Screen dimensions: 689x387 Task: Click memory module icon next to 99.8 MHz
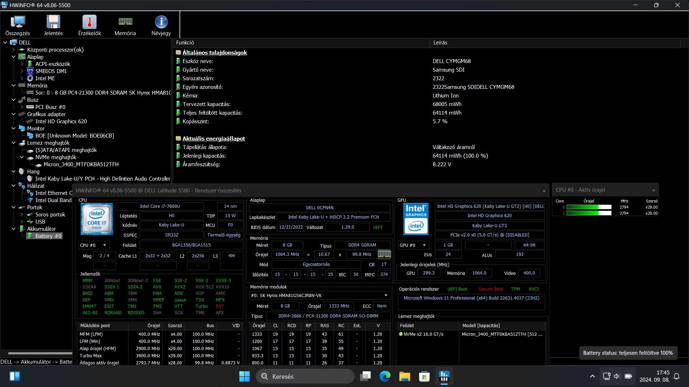click(384, 254)
